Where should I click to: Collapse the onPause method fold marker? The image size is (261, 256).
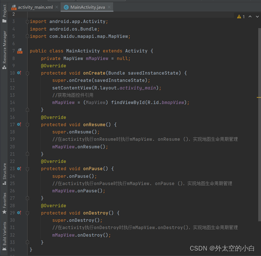(28, 169)
